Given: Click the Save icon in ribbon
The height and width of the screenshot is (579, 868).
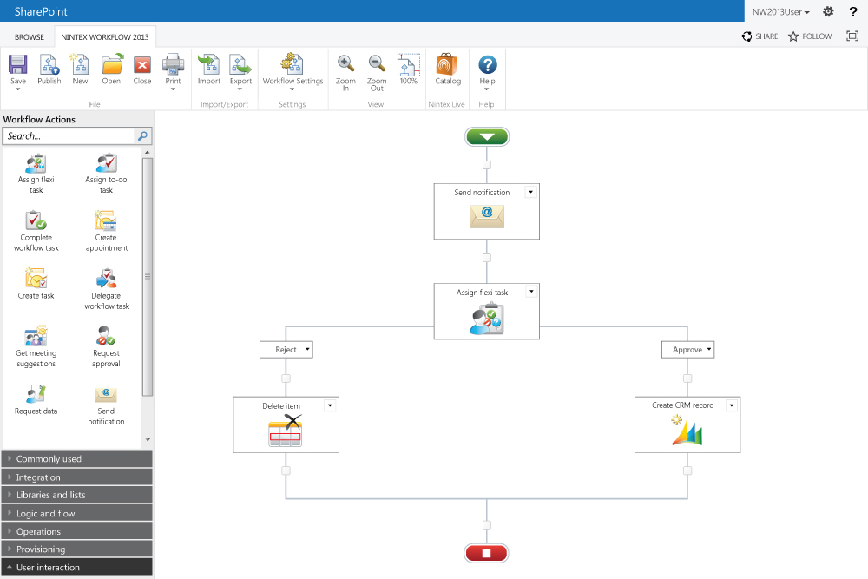Looking at the screenshot, I should click(17, 65).
